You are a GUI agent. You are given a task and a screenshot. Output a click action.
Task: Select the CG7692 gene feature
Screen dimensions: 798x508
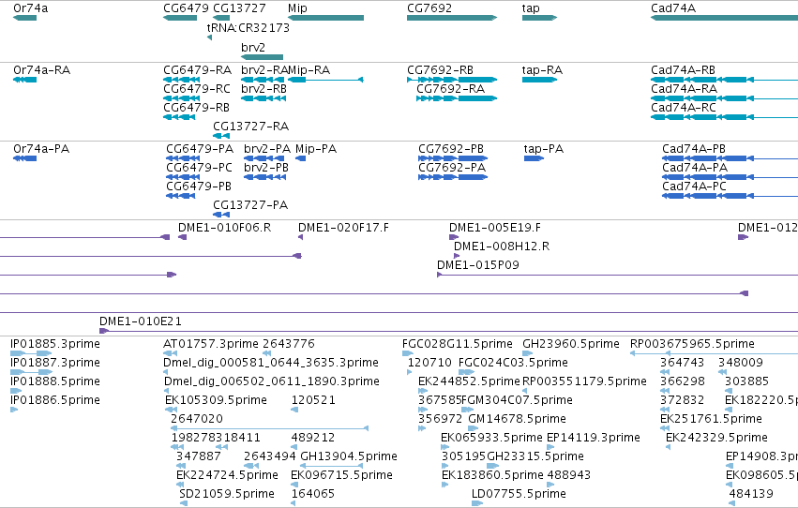click(x=452, y=18)
